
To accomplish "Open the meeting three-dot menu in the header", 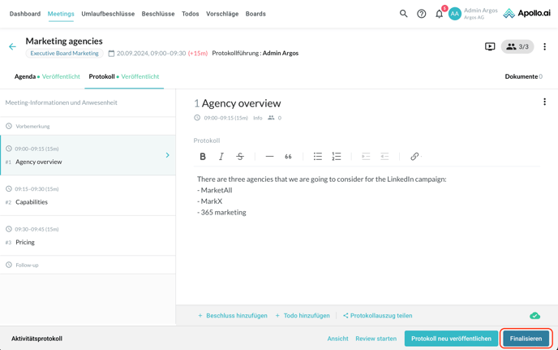I will (544, 47).
